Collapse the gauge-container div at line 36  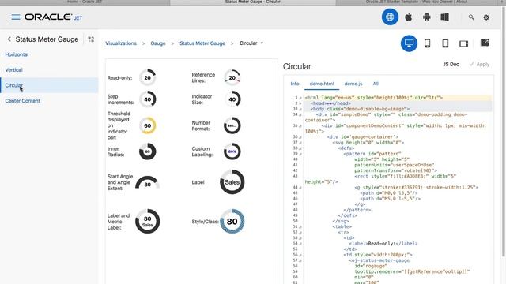300,137
